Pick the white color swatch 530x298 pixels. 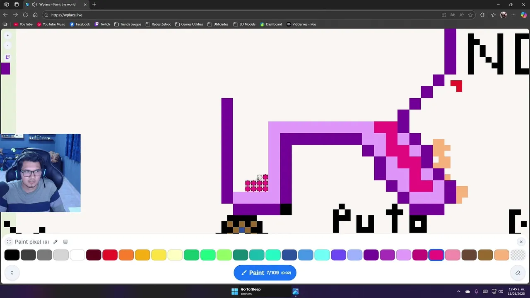(x=77, y=255)
